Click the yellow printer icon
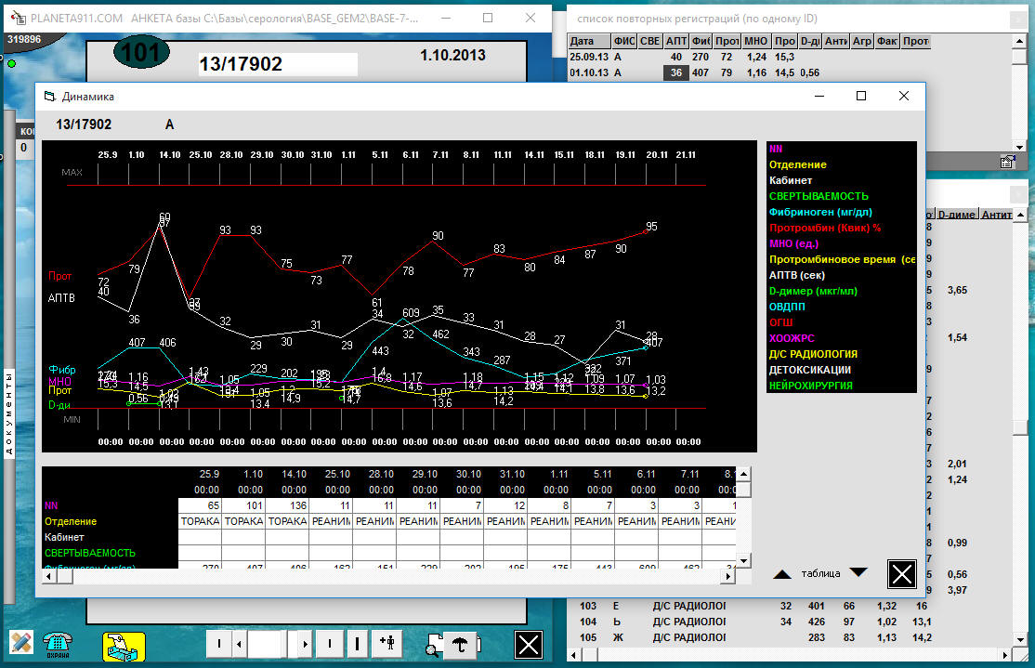This screenshot has height=668, width=1035. pyautogui.click(x=124, y=644)
